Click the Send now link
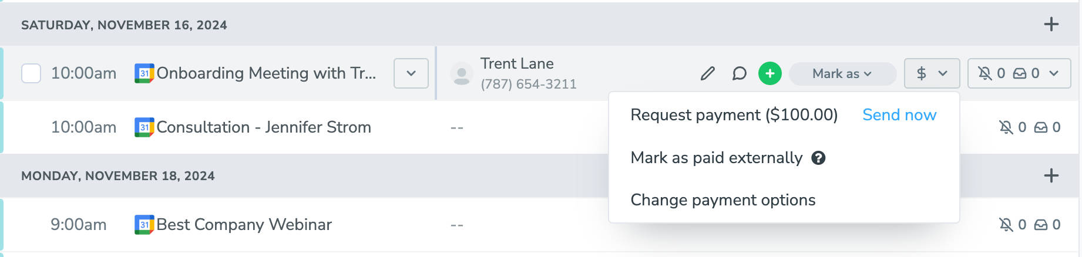 899,115
